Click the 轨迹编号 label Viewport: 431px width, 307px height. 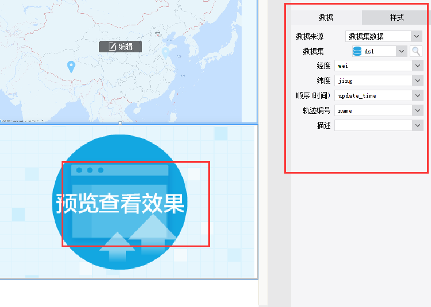coord(316,110)
